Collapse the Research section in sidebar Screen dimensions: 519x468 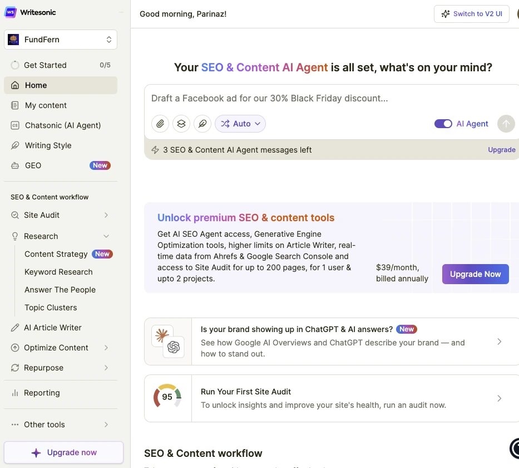[x=106, y=236]
